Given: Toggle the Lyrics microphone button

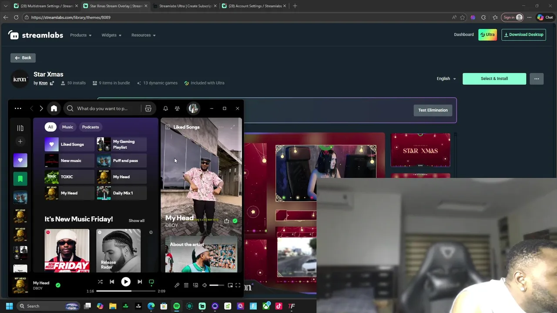Looking at the screenshot, I should [x=177, y=285].
